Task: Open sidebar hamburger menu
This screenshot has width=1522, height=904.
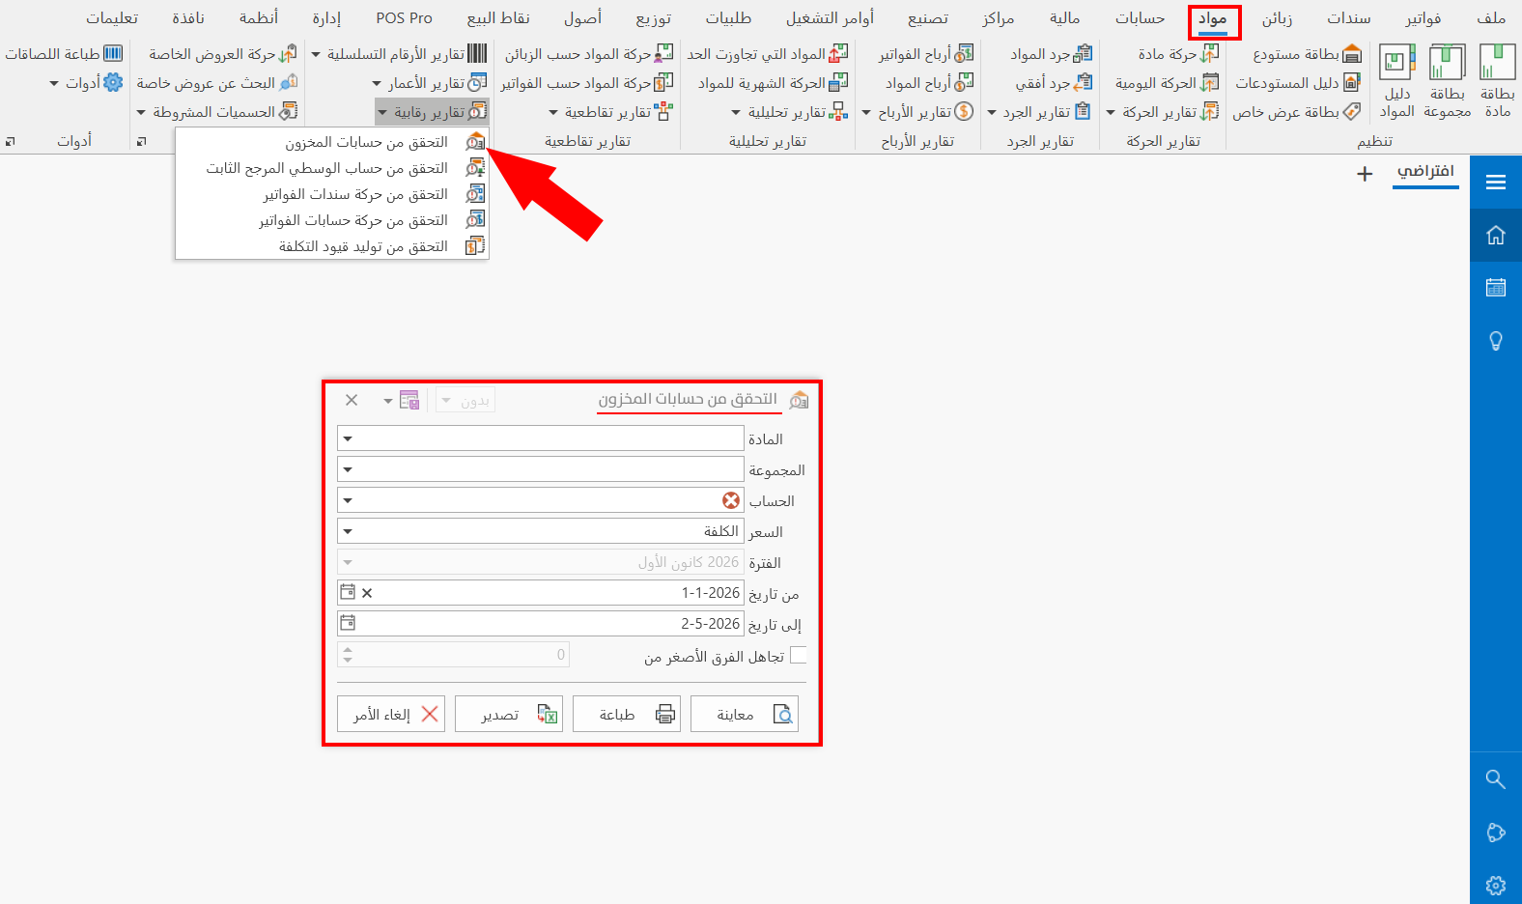Action: (x=1496, y=183)
